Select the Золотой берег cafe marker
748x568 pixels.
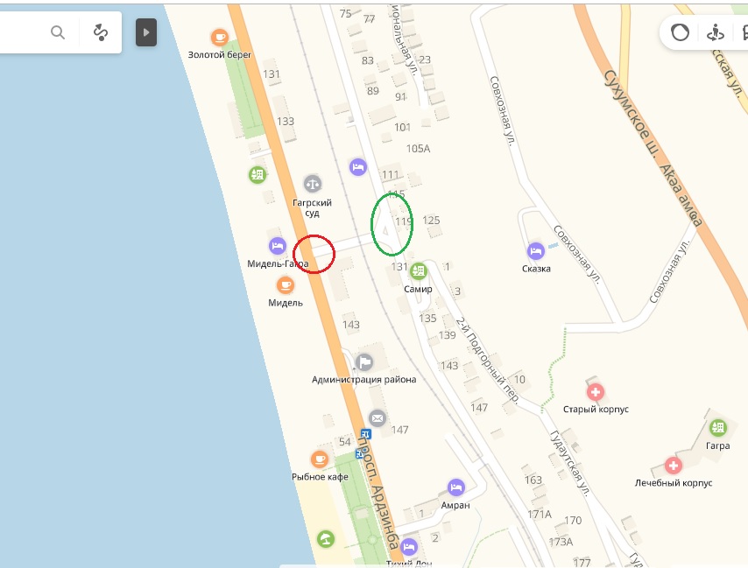[220, 37]
